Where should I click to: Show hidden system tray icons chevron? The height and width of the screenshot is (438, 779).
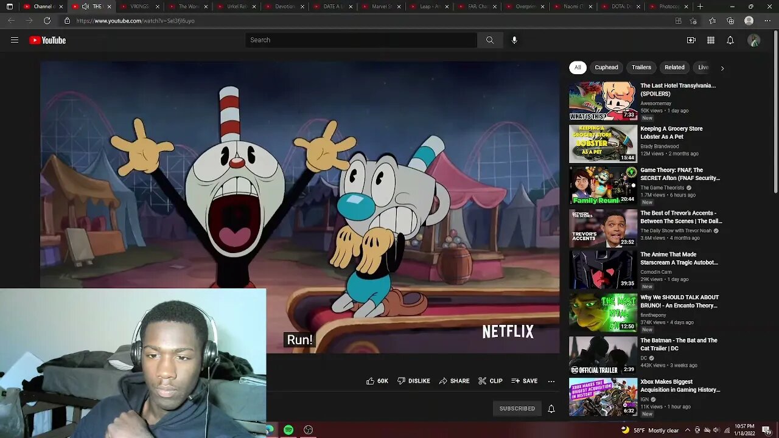[x=688, y=430]
